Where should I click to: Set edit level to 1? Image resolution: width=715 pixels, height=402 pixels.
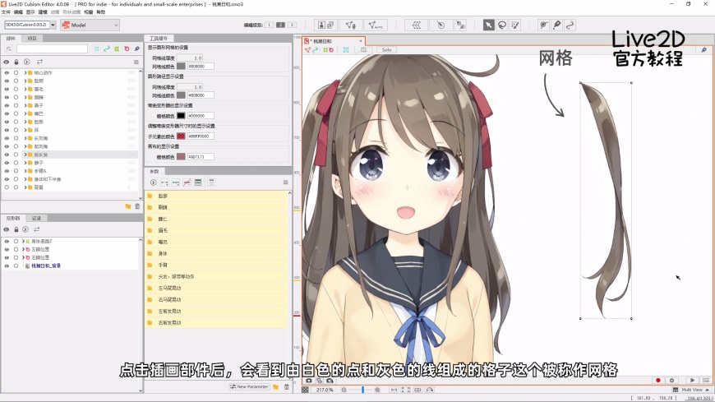[269, 25]
